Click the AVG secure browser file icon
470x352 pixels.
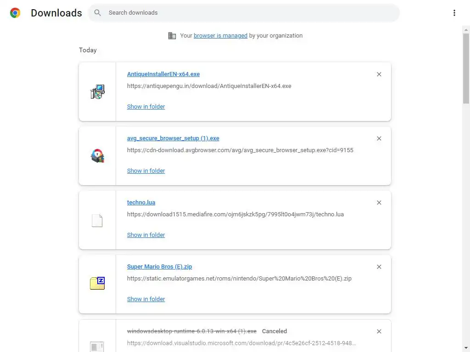(97, 156)
